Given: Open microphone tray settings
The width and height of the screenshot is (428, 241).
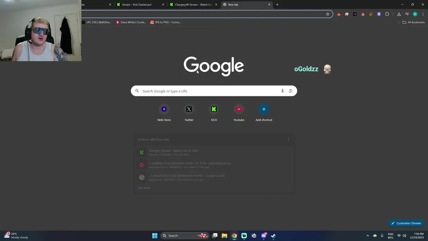Looking at the screenshot, I should 382,236.
